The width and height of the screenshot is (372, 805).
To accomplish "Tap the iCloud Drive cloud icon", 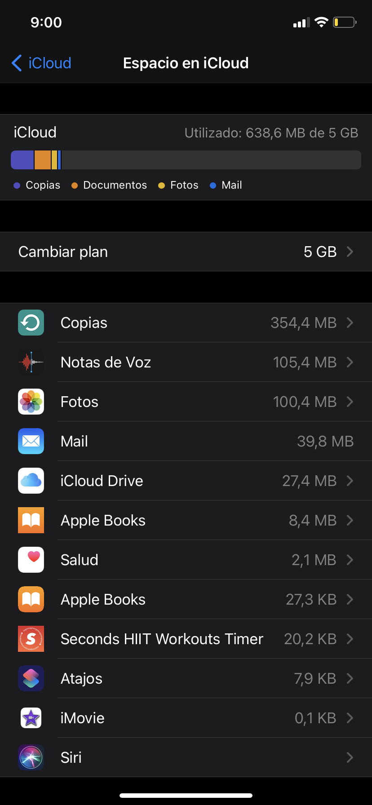I will [x=31, y=481].
